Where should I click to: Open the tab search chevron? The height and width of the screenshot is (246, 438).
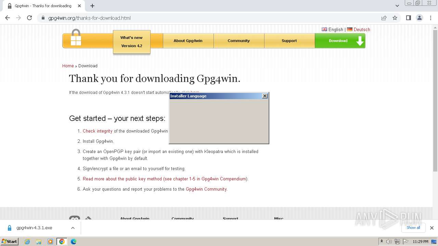pos(397,6)
